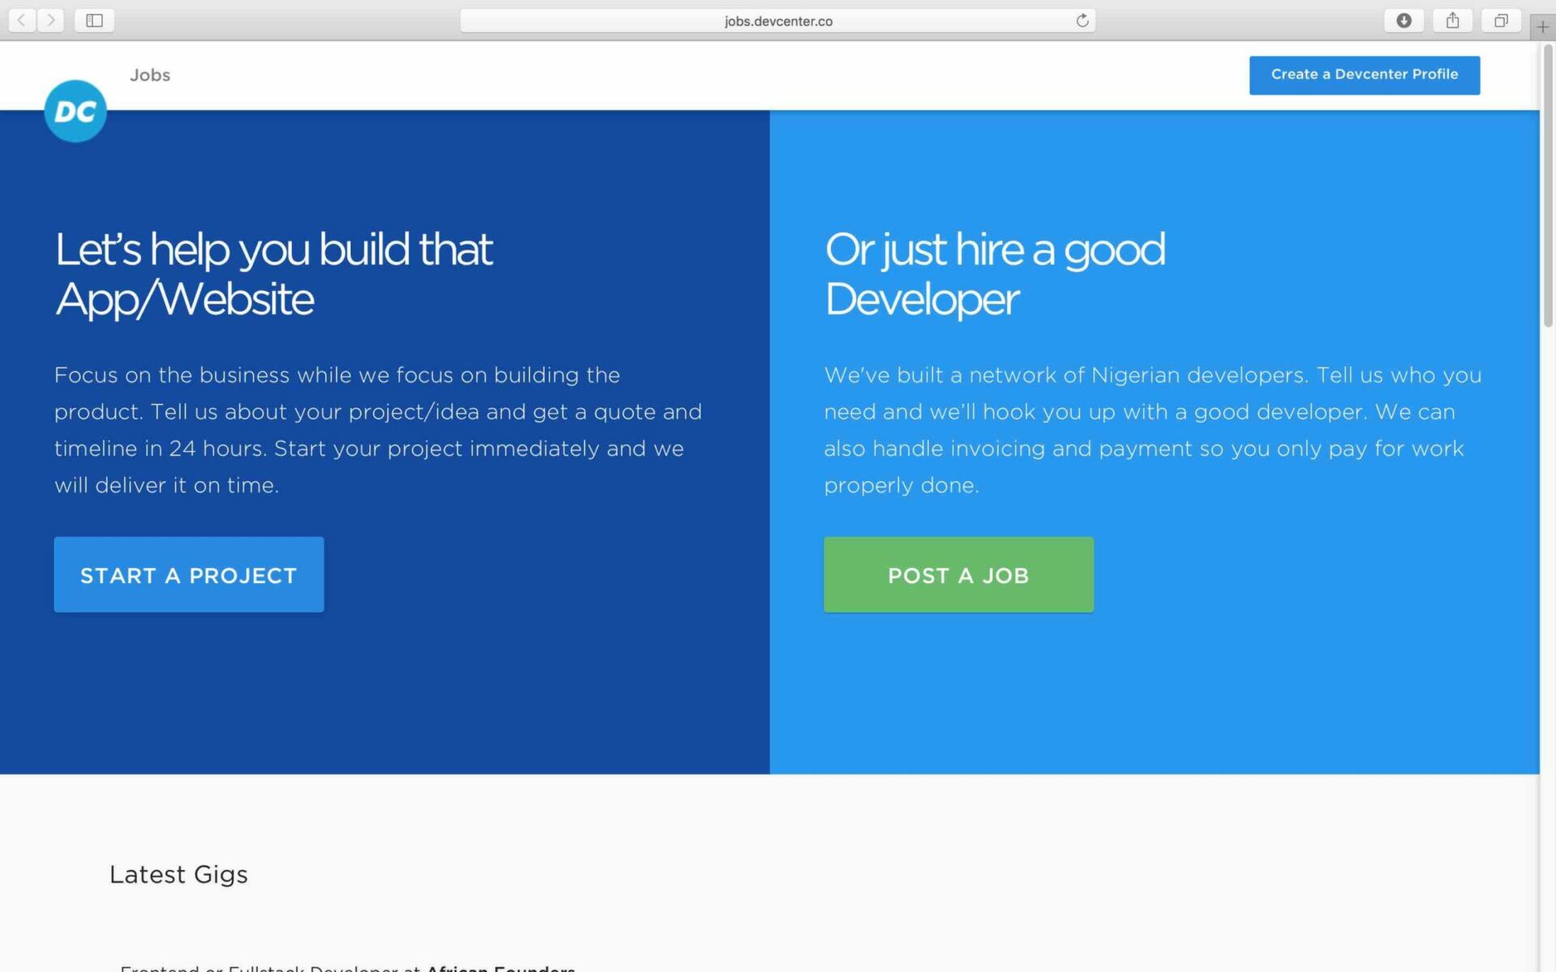Click the paragraph starting "Focus on the business"
The height and width of the screenshot is (972, 1556).
(378, 430)
